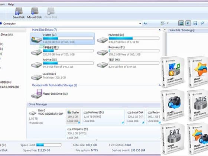Viewport: 208px width, 156px height.
Task: Select the TEST (H:) drive
Action: pyautogui.click(x=128, y=63)
